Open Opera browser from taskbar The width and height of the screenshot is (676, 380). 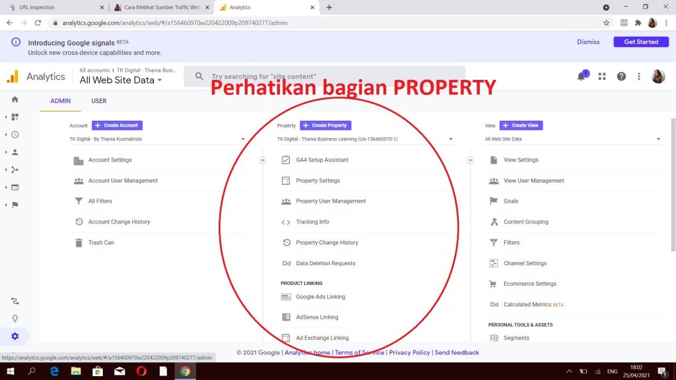141,371
